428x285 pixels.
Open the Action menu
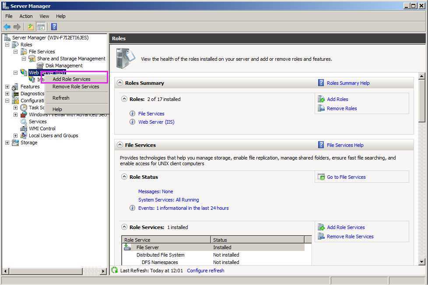pyautogui.click(x=26, y=16)
